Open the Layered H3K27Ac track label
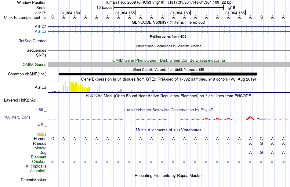This screenshot has height=187, width=290. pyautogui.click(x=20, y=100)
